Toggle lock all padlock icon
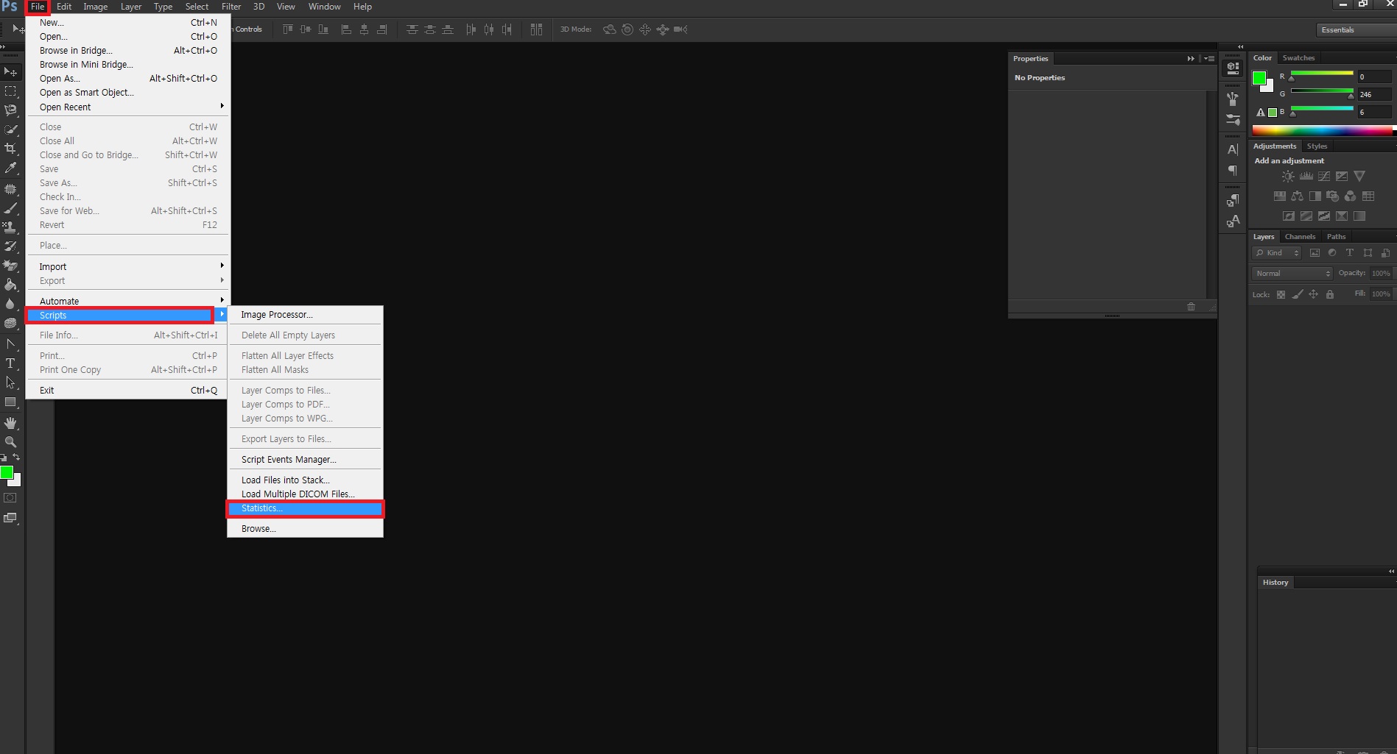The width and height of the screenshot is (1397, 754). (1330, 294)
